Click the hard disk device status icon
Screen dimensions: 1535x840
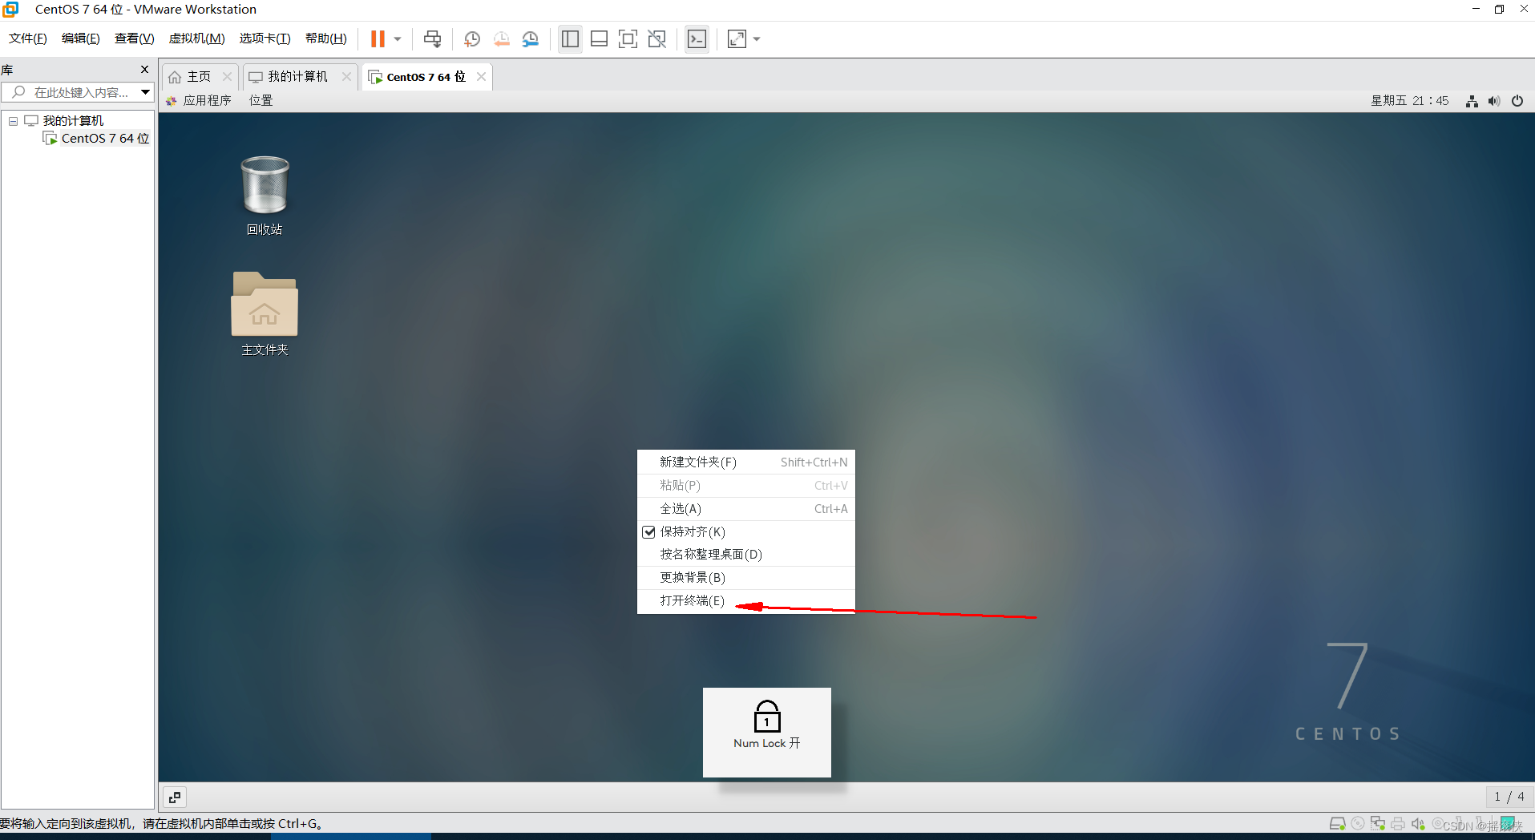pyautogui.click(x=1337, y=824)
